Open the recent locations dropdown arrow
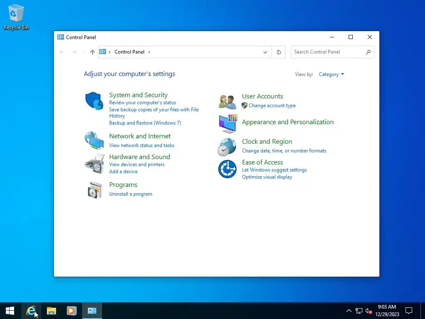The image size is (425, 319). click(x=84, y=52)
